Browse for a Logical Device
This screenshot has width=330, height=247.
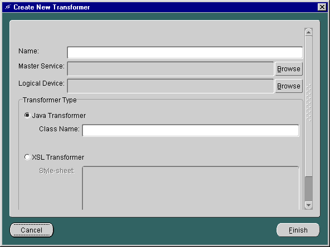pyautogui.click(x=289, y=86)
